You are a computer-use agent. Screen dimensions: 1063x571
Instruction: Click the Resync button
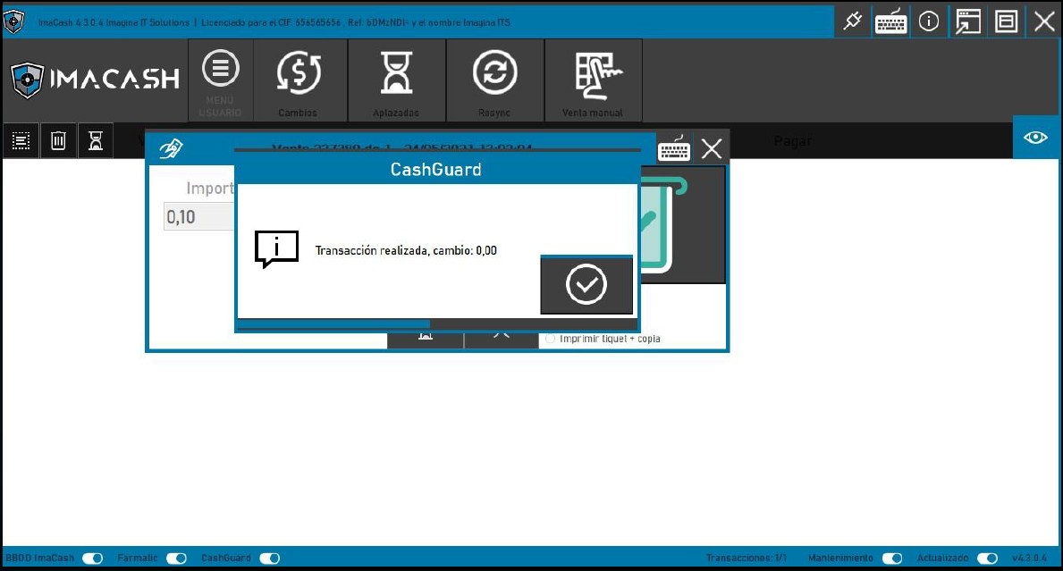tap(495, 80)
